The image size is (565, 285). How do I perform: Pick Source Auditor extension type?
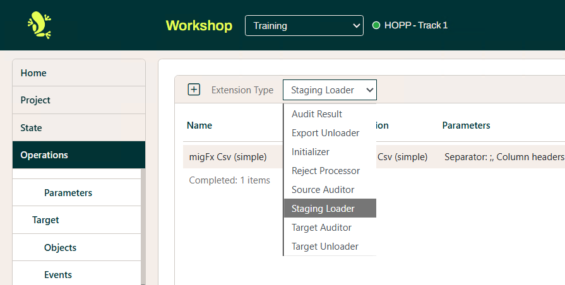(x=330, y=190)
